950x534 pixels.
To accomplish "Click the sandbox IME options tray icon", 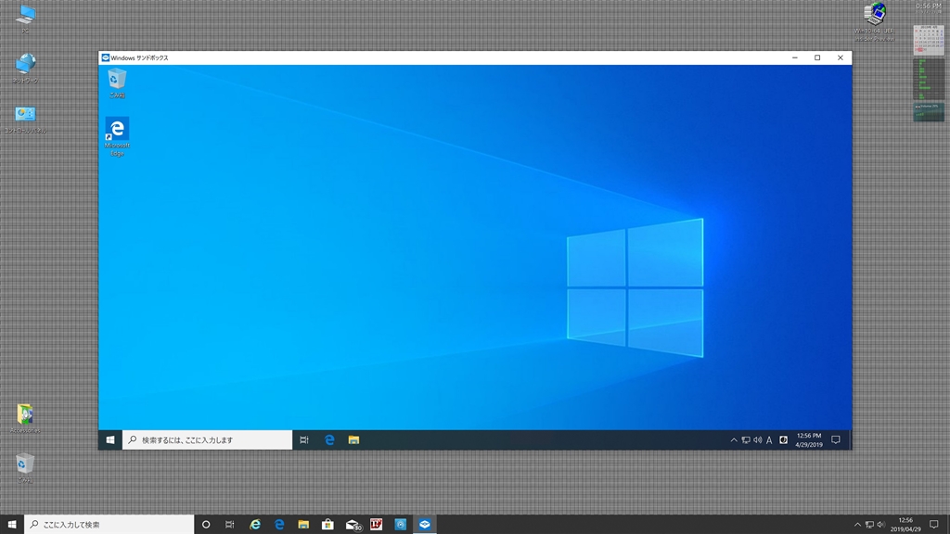I will point(783,440).
